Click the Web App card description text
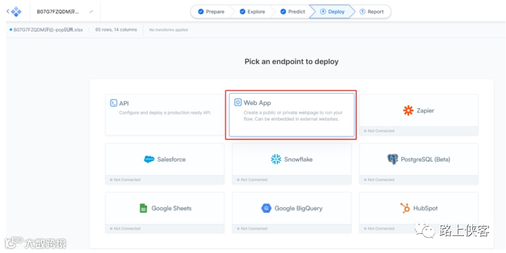The height and width of the screenshot is (253, 506). [293, 116]
